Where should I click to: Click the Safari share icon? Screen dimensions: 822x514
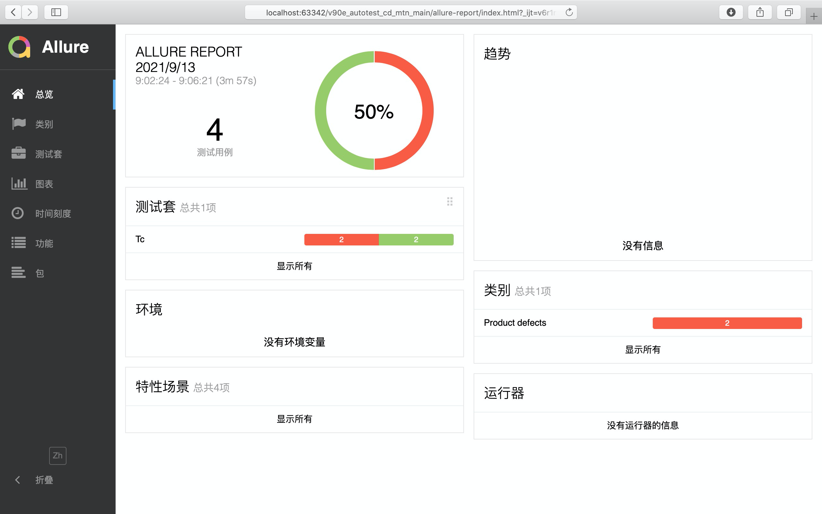[x=760, y=13]
